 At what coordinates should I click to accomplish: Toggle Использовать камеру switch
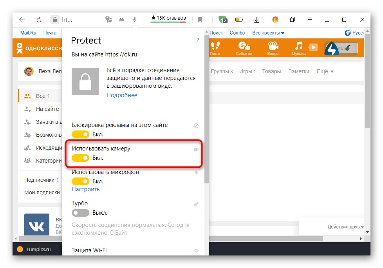[80, 158]
